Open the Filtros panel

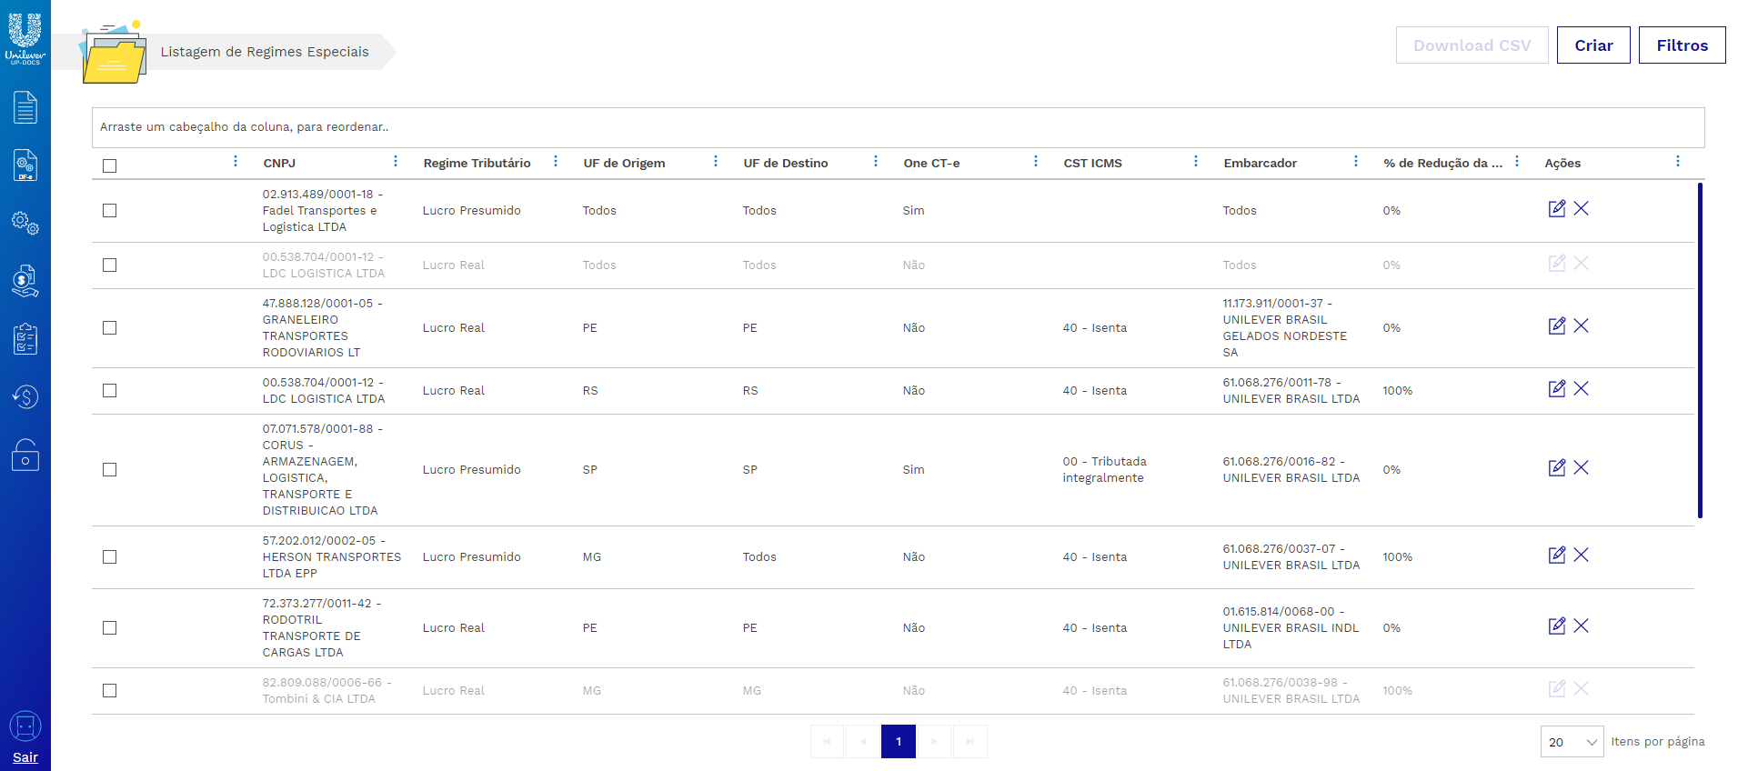[1682, 45]
